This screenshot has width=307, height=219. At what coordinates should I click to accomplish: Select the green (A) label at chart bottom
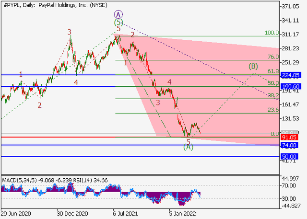pos(189,148)
